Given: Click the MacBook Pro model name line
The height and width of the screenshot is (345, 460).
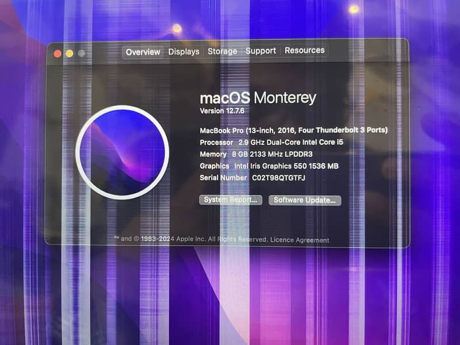Looking at the screenshot, I should [294, 131].
